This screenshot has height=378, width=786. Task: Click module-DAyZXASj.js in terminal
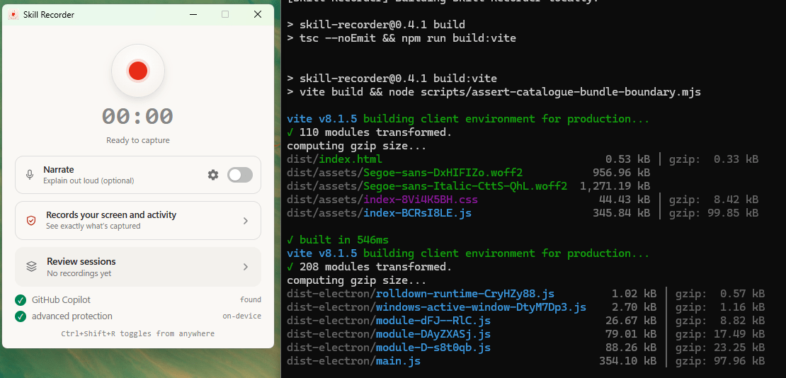click(x=433, y=334)
